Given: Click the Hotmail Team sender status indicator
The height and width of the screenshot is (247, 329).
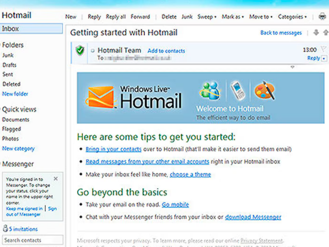Looking at the screenshot, I should pyautogui.click(x=93, y=50).
